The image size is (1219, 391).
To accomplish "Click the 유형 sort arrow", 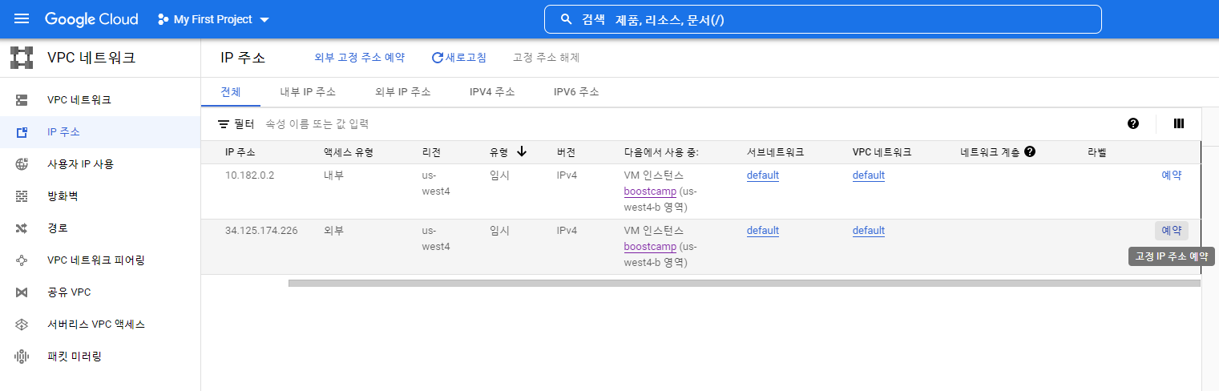I will tap(522, 151).
